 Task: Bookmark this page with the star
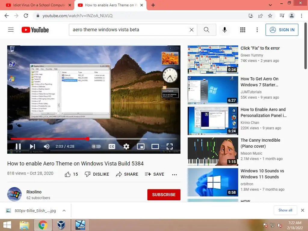(270, 16)
